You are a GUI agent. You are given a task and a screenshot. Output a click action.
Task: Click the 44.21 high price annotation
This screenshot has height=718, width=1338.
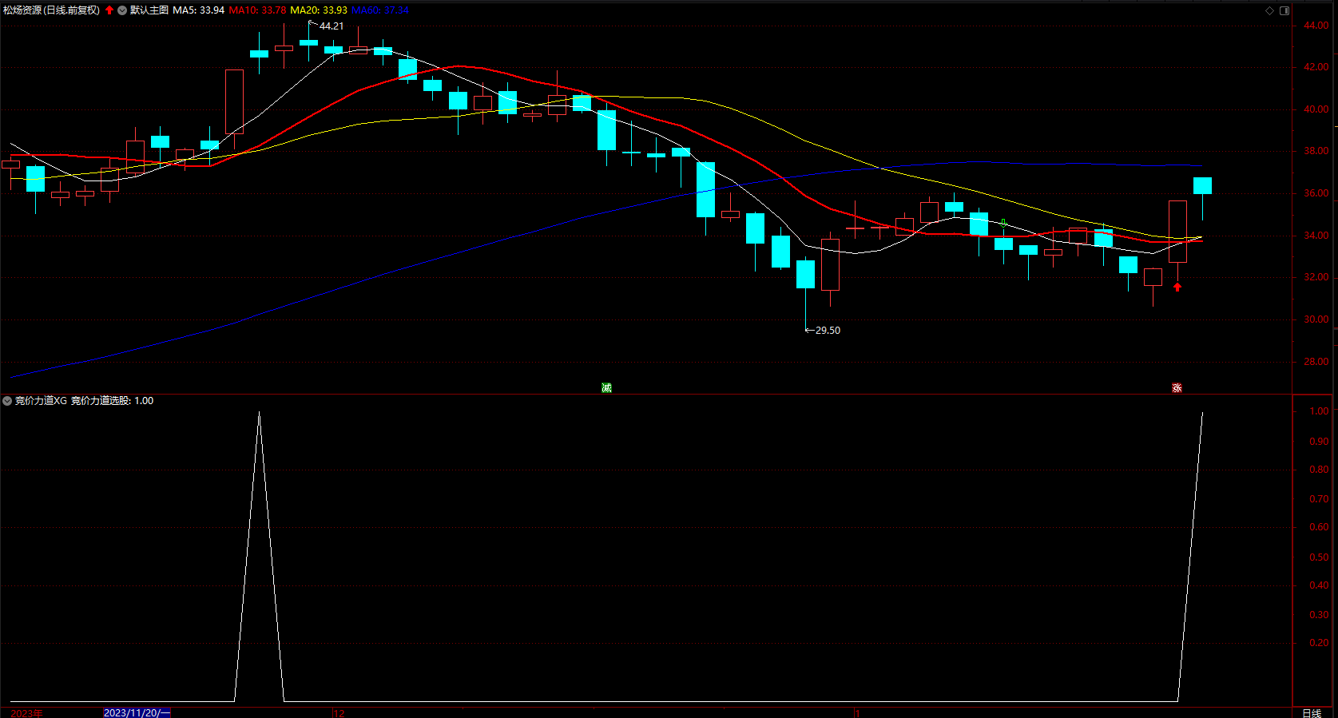(x=332, y=26)
